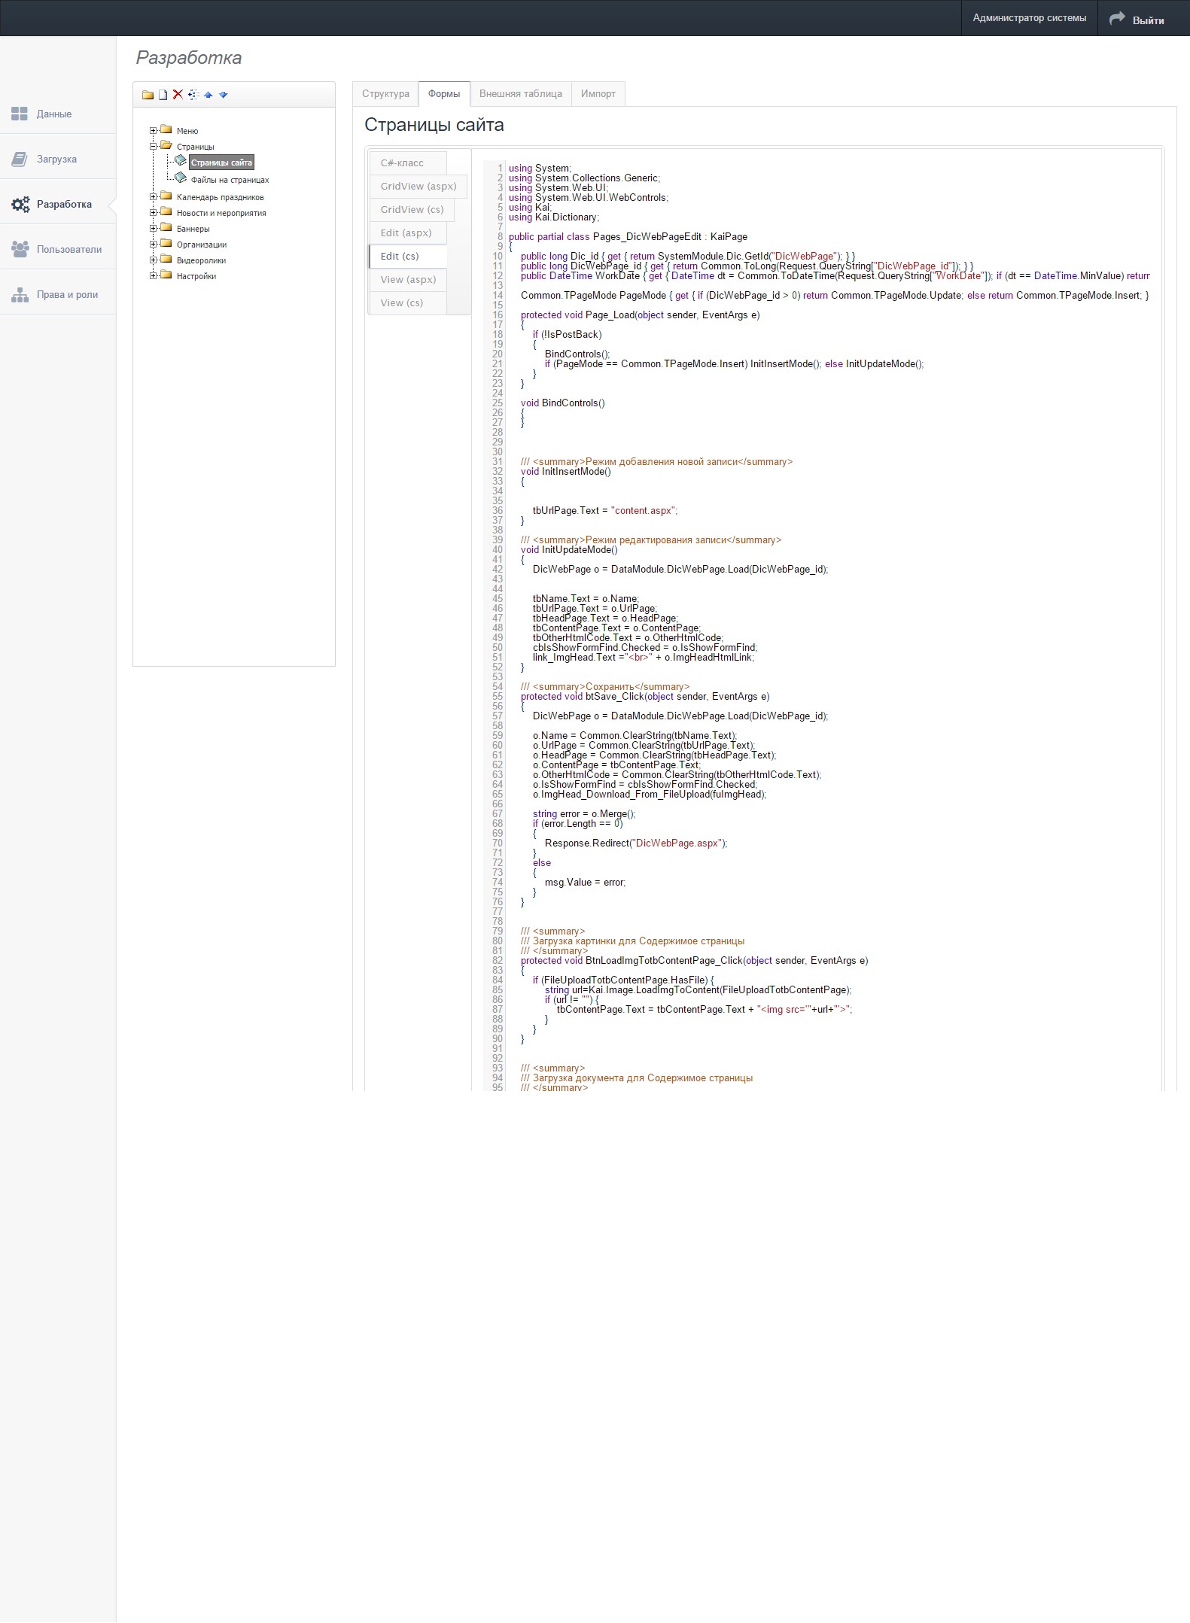Expand the Меню tree folder

tap(154, 131)
